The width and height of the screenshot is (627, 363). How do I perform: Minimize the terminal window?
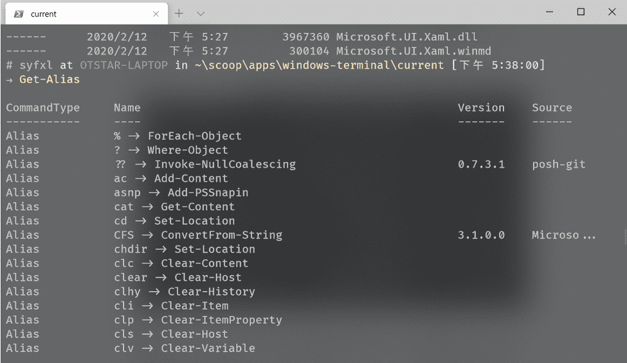point(550,12)
